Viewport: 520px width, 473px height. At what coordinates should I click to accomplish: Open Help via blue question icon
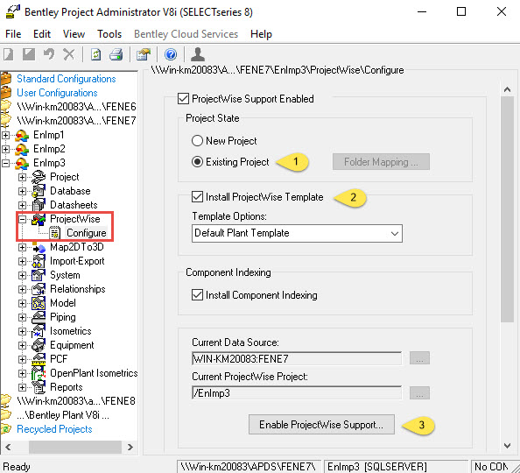click(171, 54)
